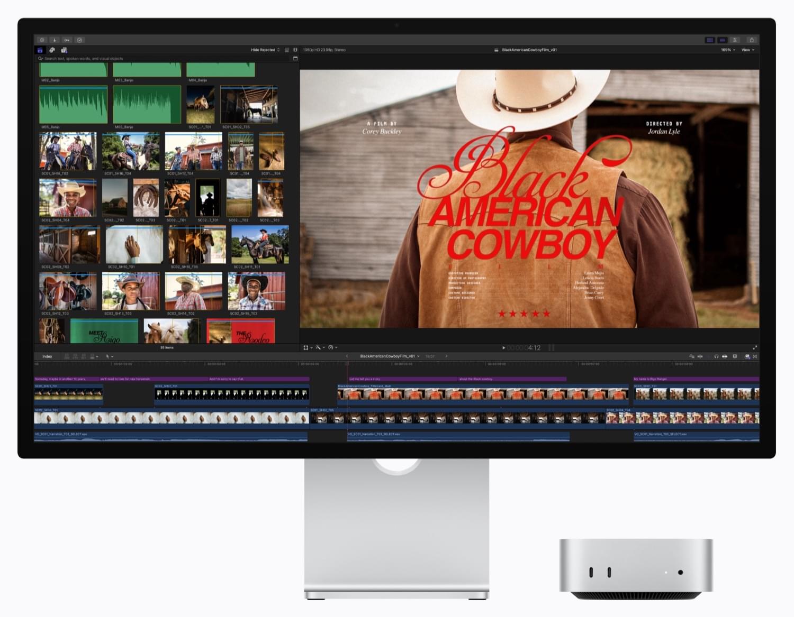
Task: Click Insert clip edit icon
Action: click(x=75, y=356)
